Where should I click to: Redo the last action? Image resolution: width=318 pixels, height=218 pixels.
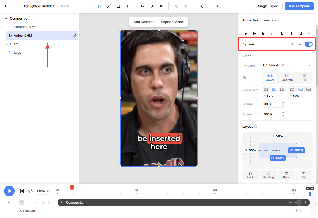[x=186, y=6]
